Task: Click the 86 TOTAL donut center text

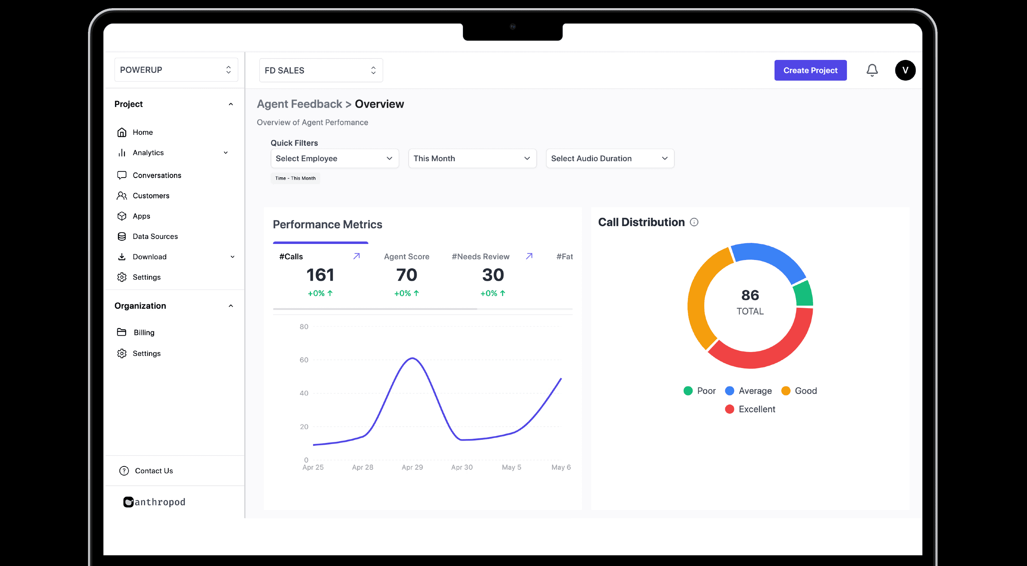Action: (x=750, y=302)
